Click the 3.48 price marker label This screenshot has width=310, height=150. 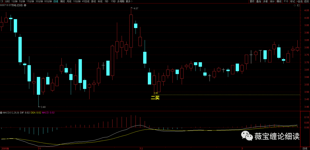click(x=156, y=93)
